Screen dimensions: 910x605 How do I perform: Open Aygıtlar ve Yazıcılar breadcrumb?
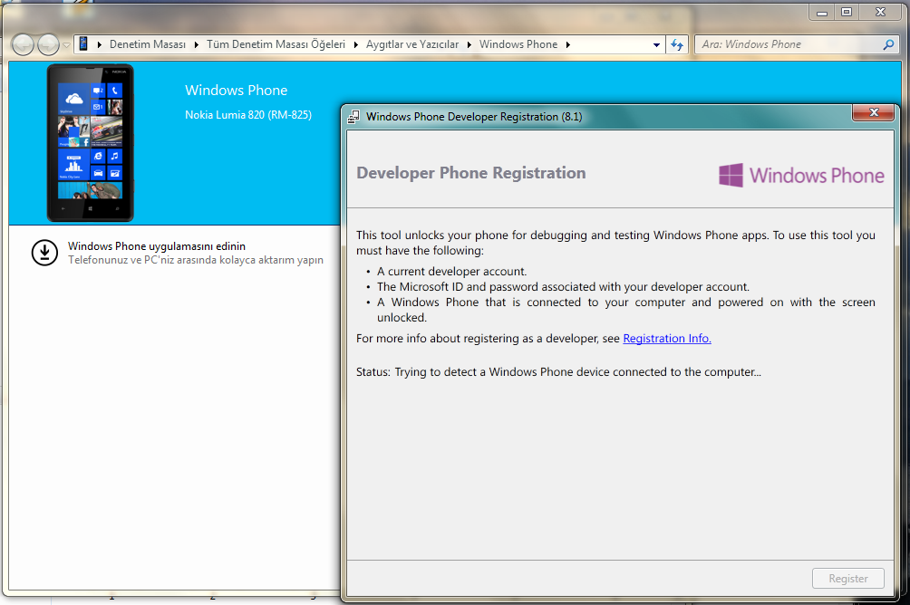[412, 44]
